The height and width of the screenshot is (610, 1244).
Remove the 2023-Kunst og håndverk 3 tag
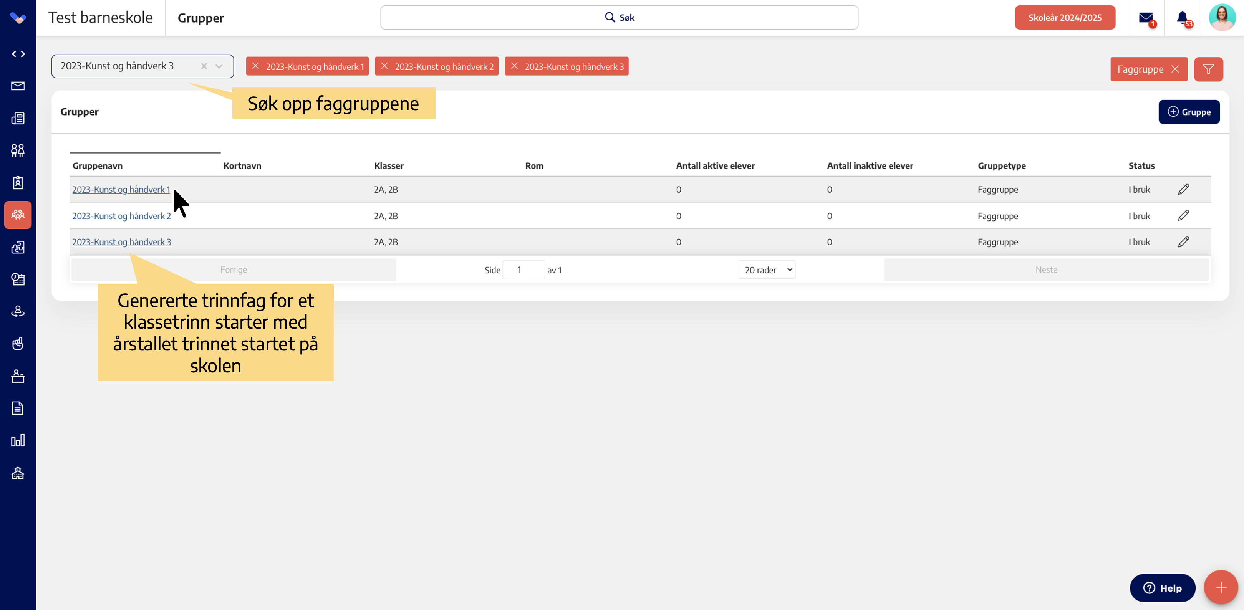pyautogui.click(x=514, y=66)
